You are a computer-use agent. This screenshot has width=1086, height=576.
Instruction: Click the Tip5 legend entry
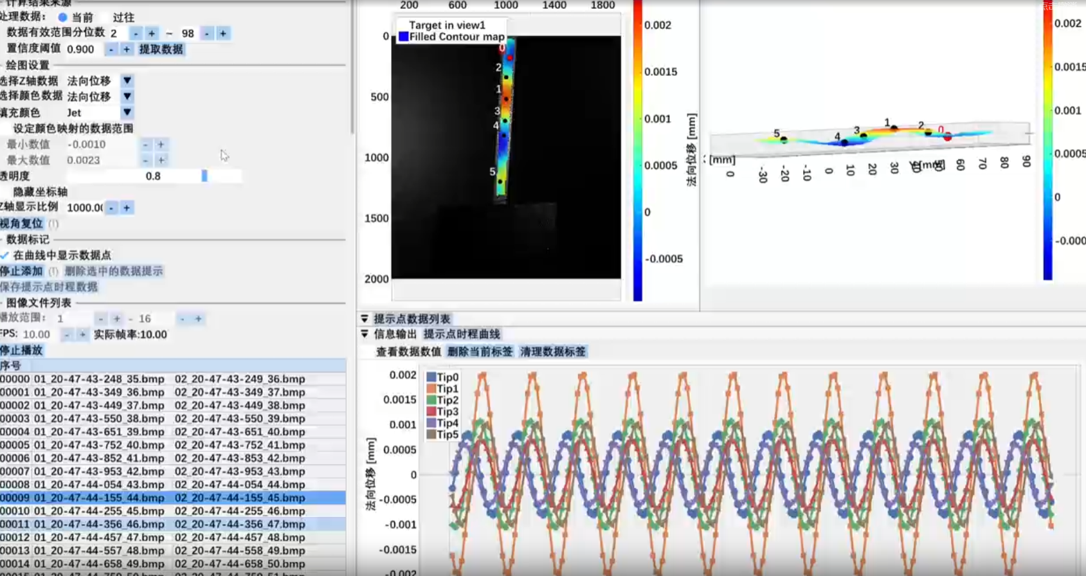click(x=442, y=435)
